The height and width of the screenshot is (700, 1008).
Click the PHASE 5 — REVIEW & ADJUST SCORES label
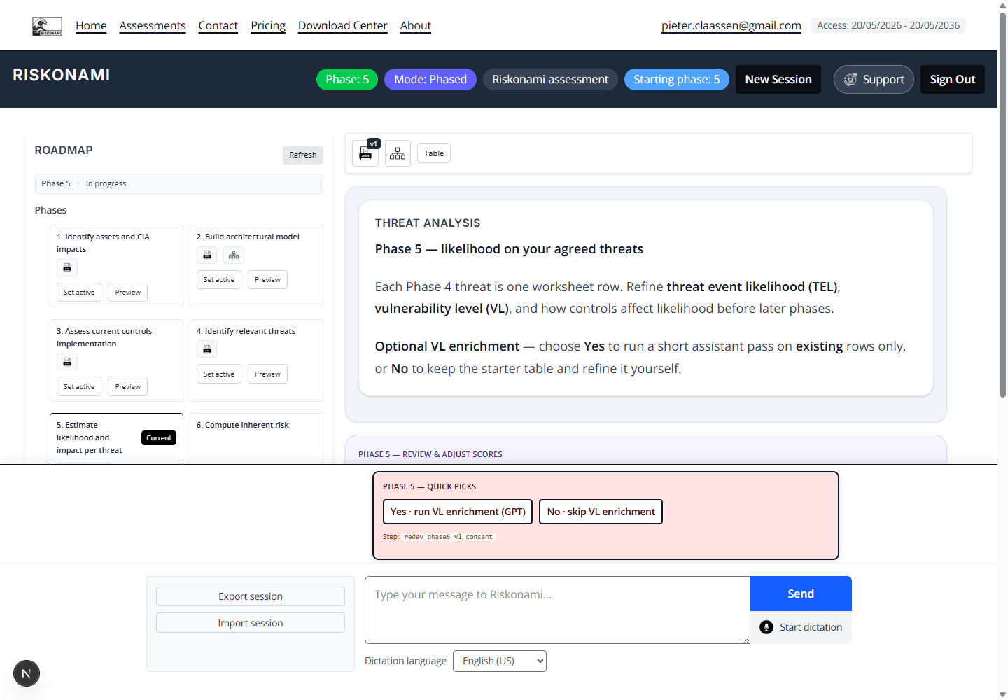[x=430, y=455]
